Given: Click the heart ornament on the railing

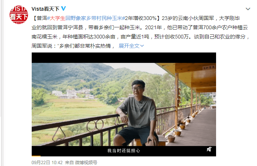Looking at the screenshot, I should (x=59, y=134).
